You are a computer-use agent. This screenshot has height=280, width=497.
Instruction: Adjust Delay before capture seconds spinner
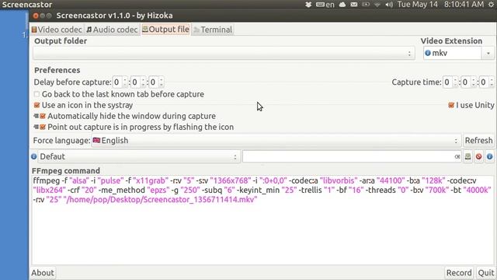[157, 82]
